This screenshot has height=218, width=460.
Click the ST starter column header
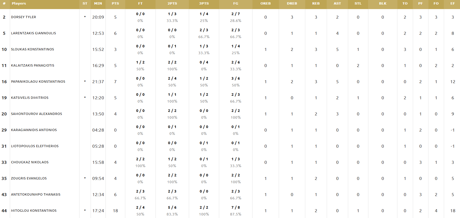85,4
